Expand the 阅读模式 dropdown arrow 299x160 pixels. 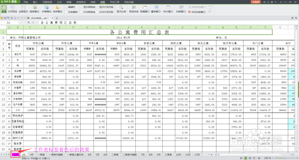click(40, 12)
